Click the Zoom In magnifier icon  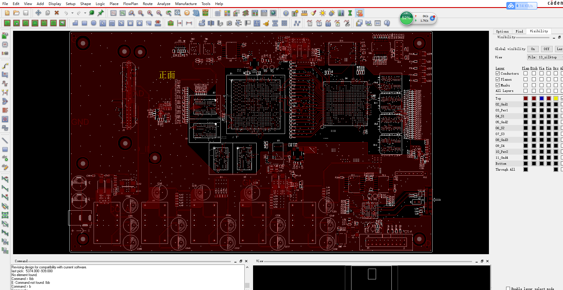[150, 13]
